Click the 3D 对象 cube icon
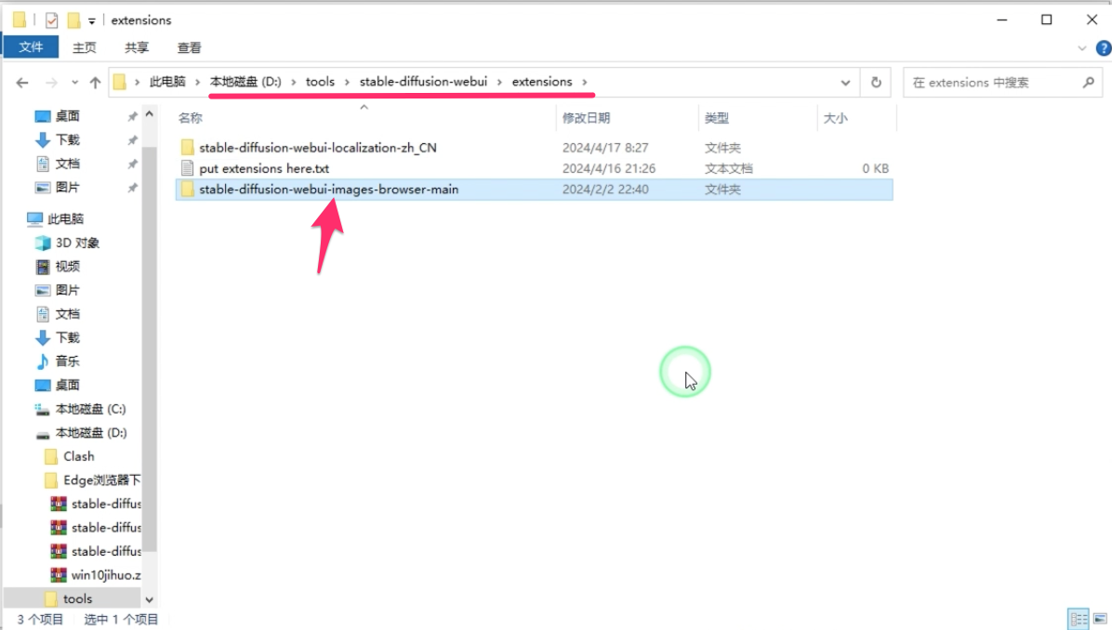 (x=43, y=243)
